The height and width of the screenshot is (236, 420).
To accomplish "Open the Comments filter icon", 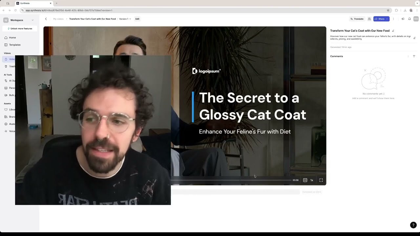I will (414, 56).
